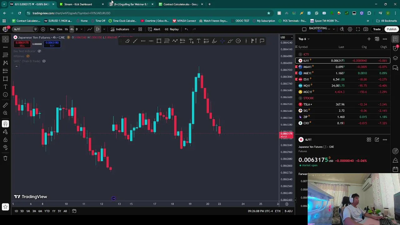Viewport: 400px width, 225px height.
Task: Toggle visibility of Killzones indicator
Action: (28, 56)
